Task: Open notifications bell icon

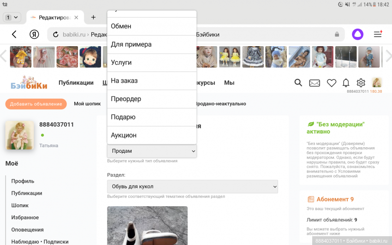Action: pos(346,83)
